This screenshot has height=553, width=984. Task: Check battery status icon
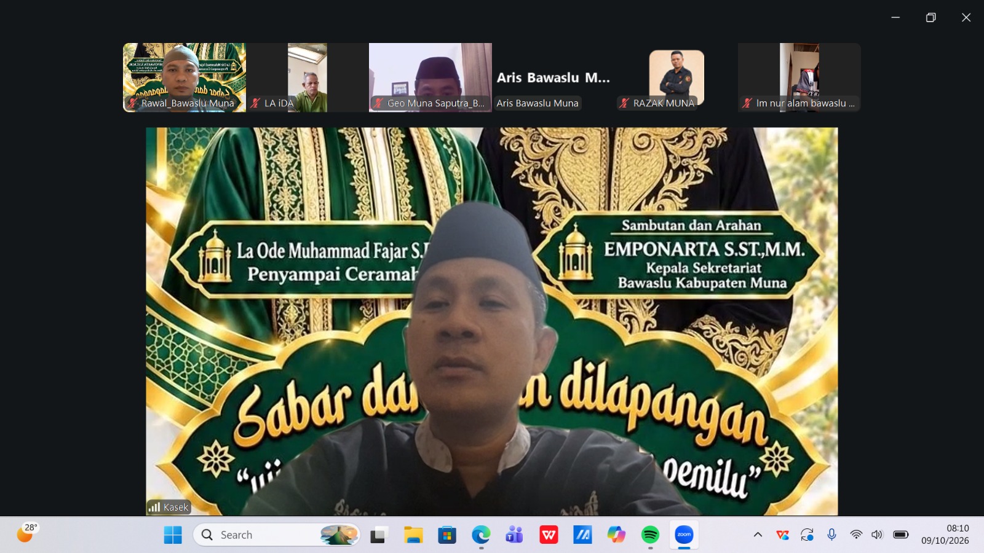901,535
